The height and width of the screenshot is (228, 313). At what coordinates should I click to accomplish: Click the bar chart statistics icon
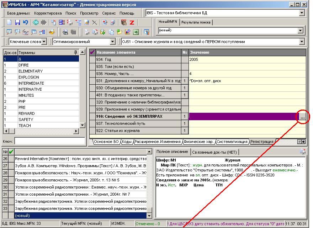[128, 32]
